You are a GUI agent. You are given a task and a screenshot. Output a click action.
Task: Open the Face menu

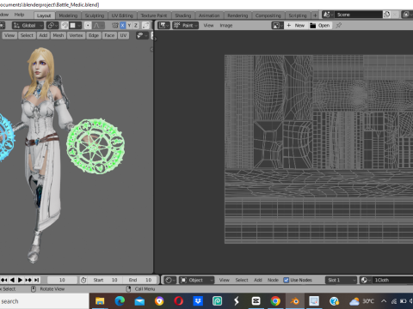click(109, 35)
